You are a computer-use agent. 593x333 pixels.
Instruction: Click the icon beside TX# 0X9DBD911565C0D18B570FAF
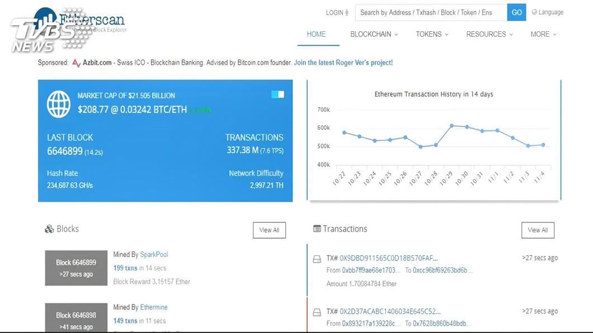tap(317, 259)
